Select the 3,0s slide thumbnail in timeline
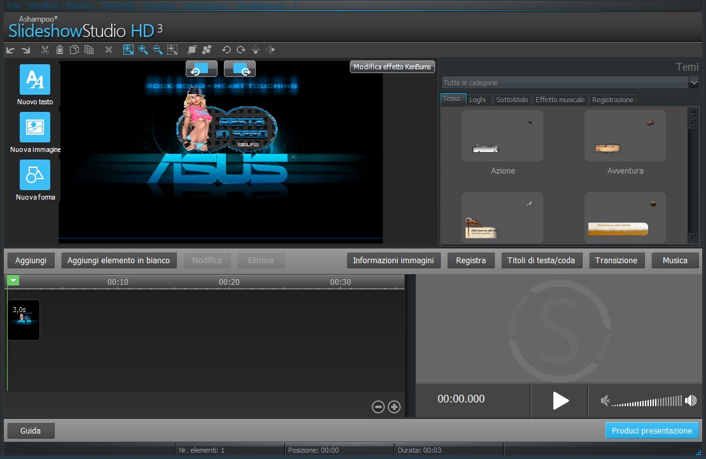The width and height of the screenshot is (706, 459). [x=24, y=320]
